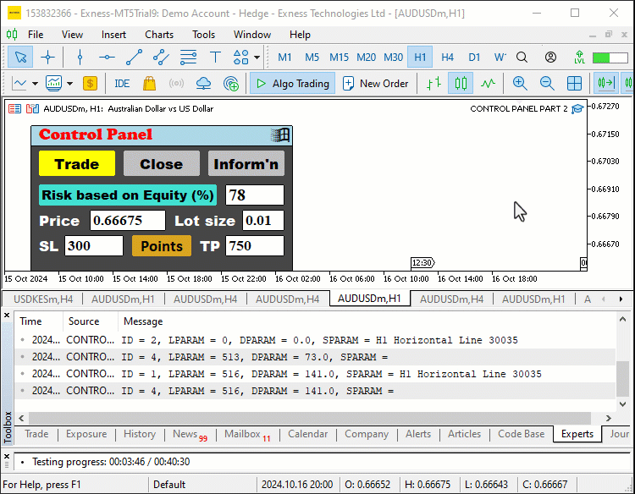Click the Points button in Control Panel
The height and width of the screenshot is (494, 635).
tap(162, 246)
